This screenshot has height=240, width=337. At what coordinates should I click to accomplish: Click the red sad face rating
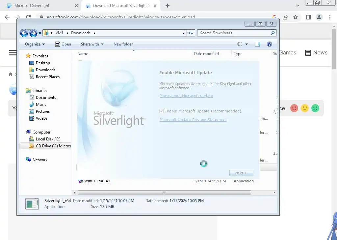[x=294, y=108]
